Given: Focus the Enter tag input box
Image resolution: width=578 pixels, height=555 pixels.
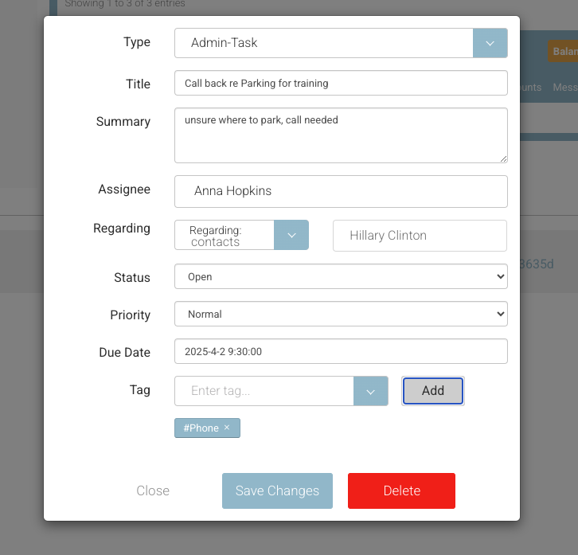Looking at the screenshot, I should tap(264, 391).
